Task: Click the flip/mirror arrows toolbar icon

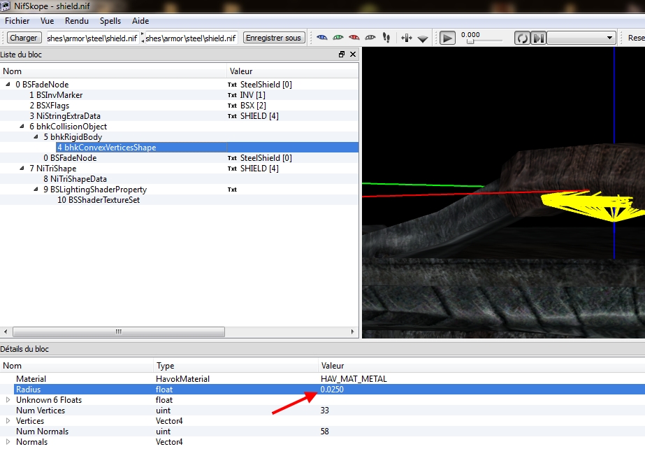Action: point(407,38)
